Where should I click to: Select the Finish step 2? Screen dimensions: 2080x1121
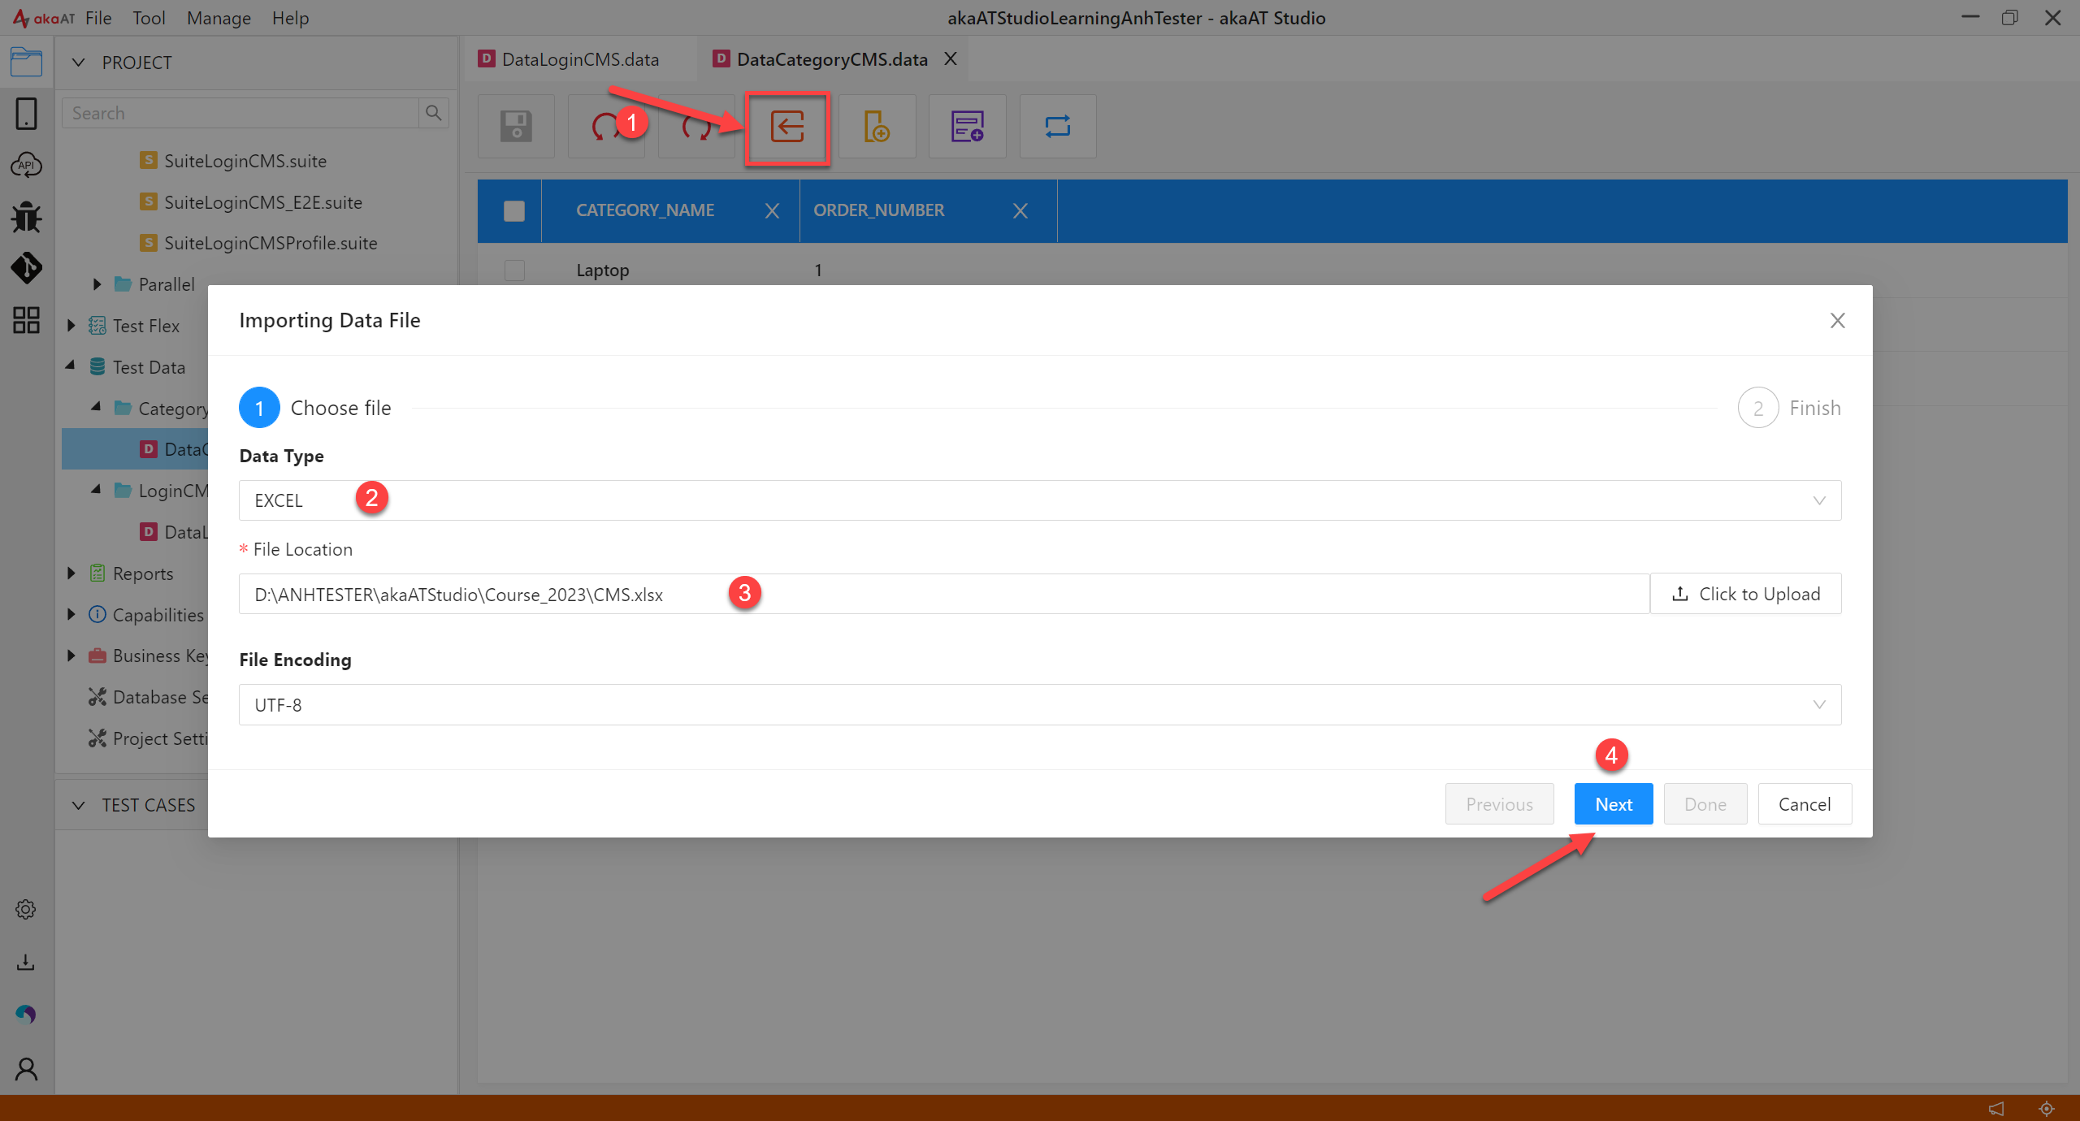pos(1789,408)
